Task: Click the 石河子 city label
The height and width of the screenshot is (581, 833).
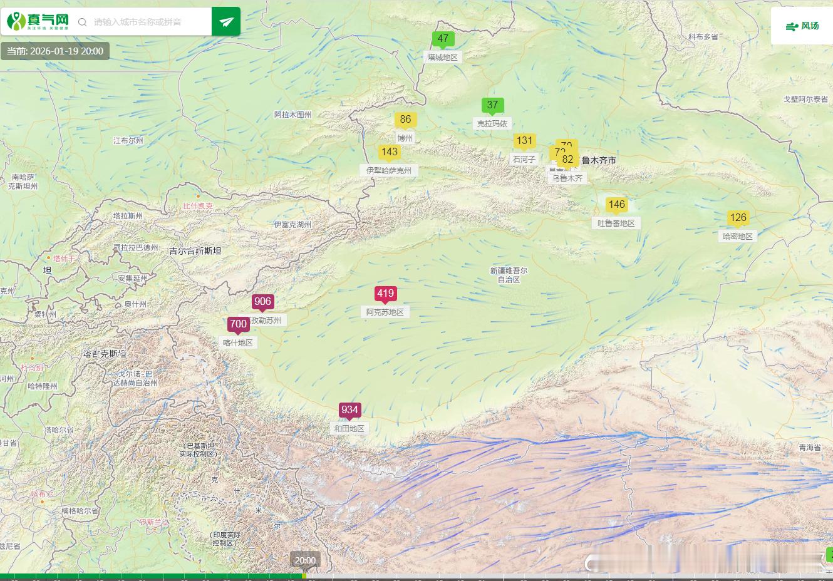Action: coord(524,159)
